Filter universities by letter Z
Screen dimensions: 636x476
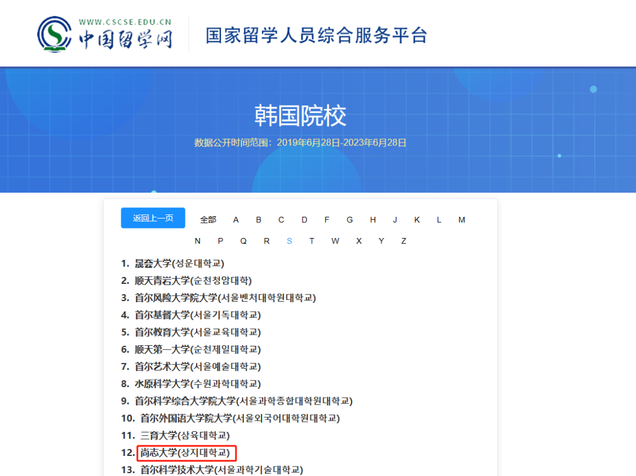coord(403,240)
